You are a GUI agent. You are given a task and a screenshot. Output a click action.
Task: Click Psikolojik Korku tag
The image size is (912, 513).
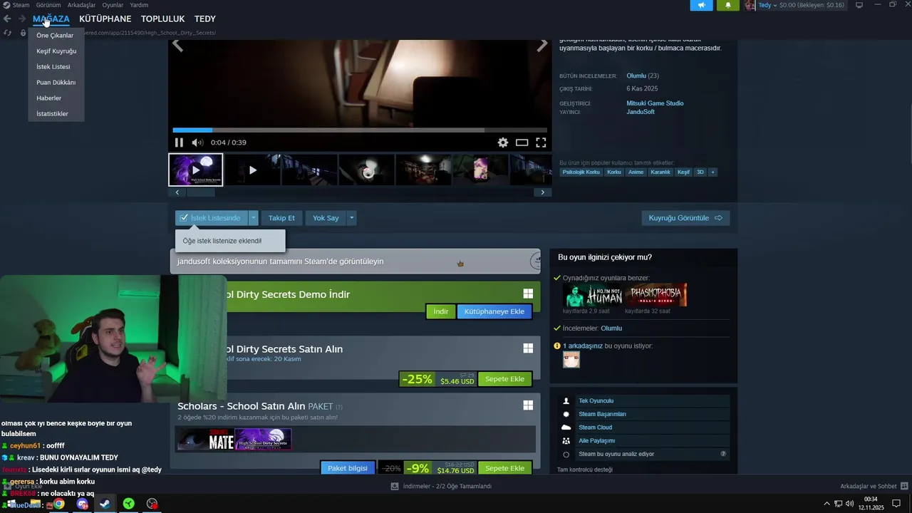pos(581,172)
